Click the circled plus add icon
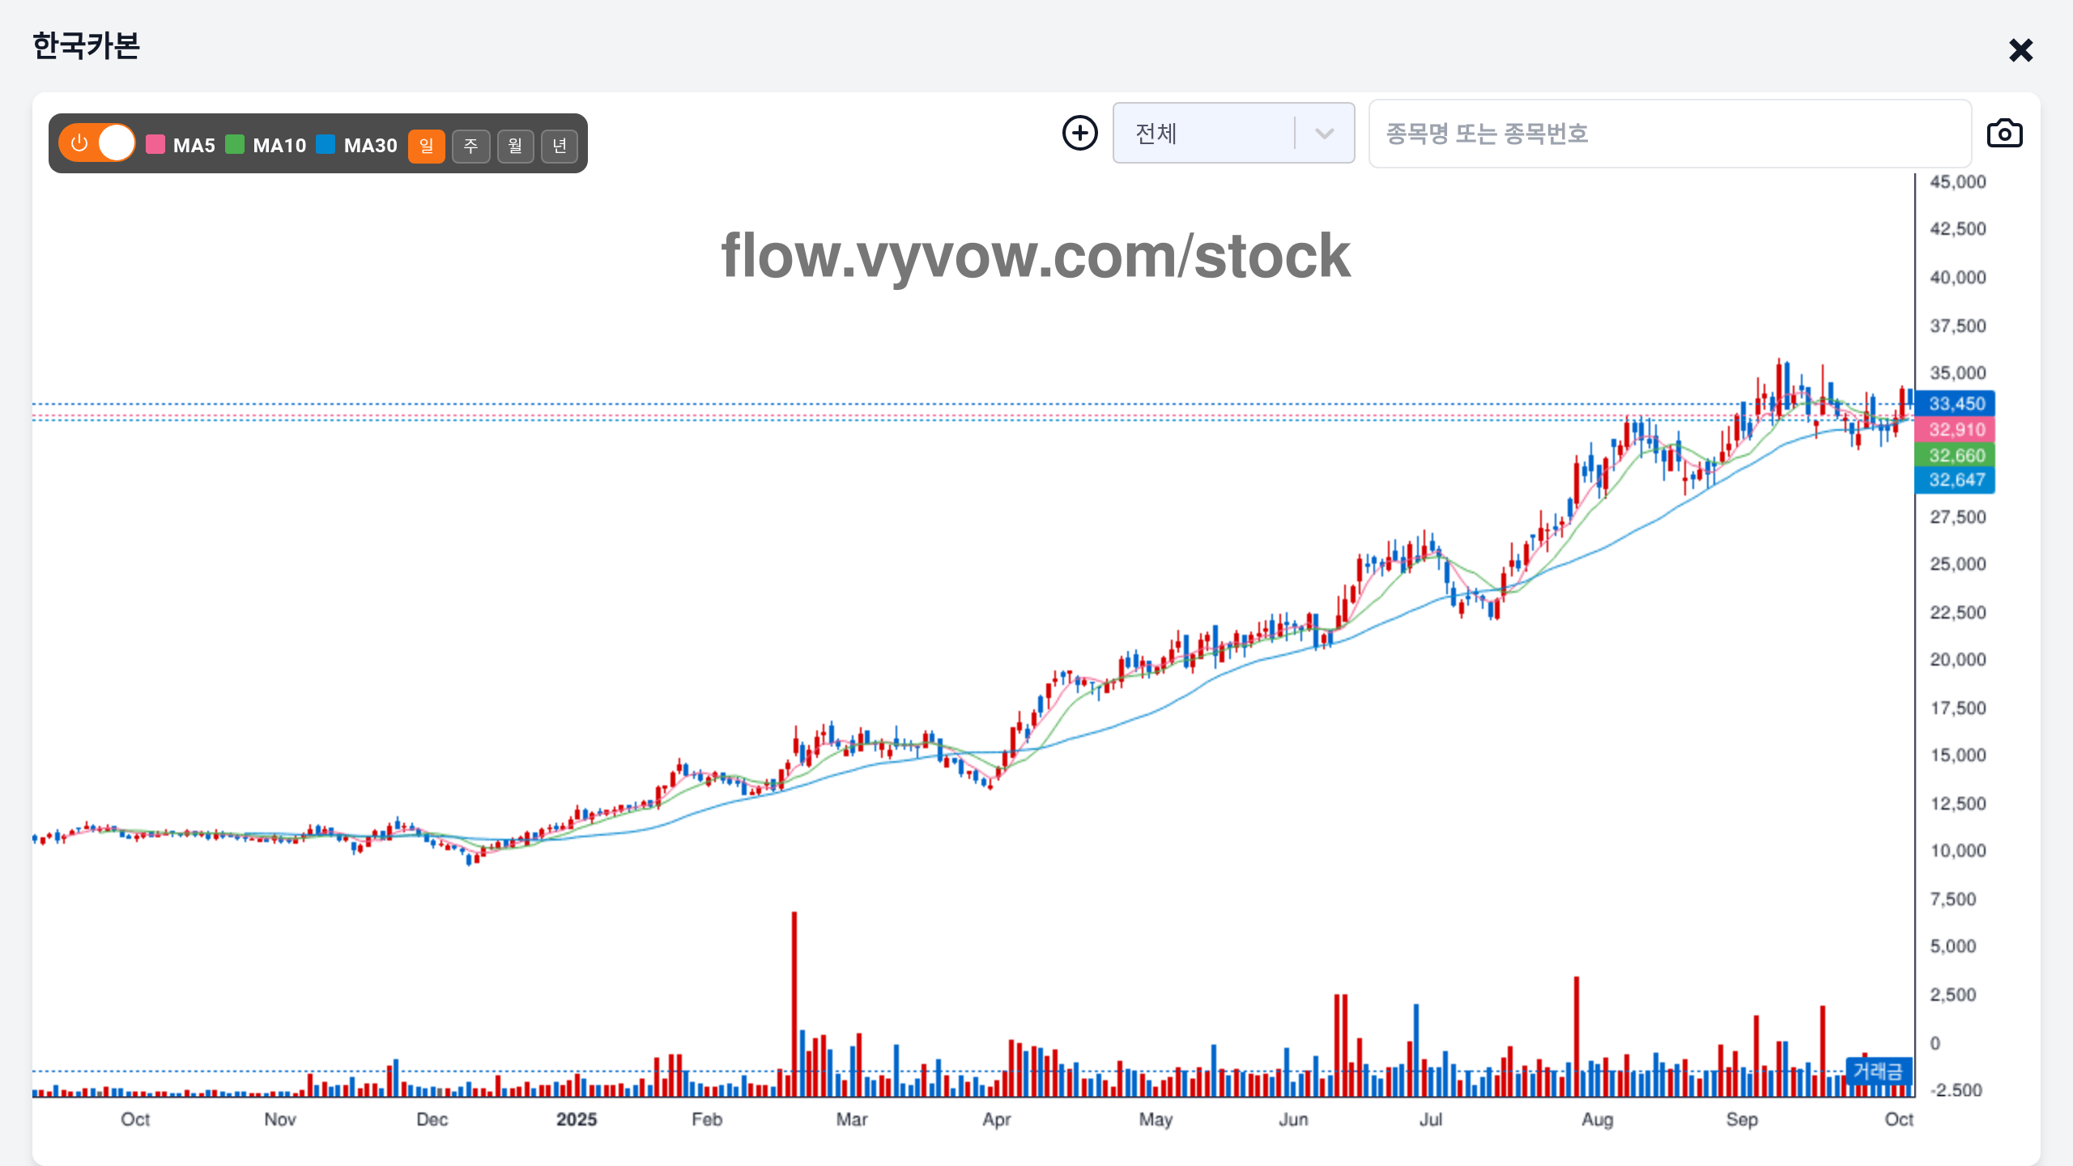 pyautogui.click(x=1079, y=133)
